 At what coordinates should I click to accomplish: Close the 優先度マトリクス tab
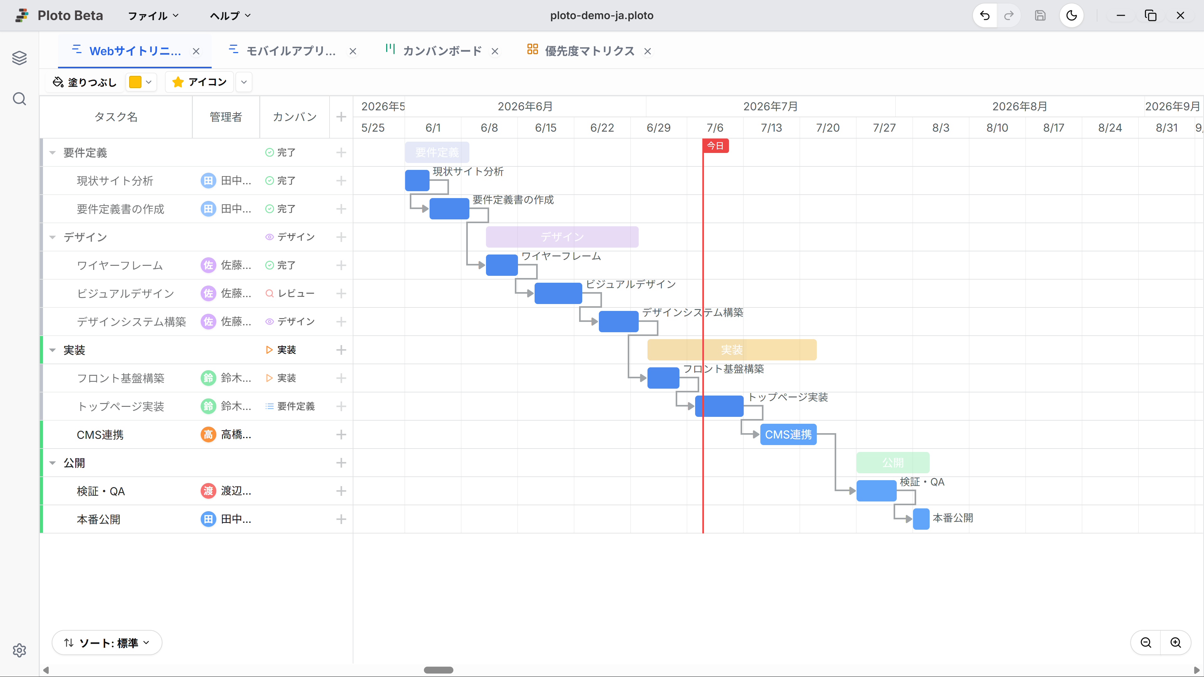click(x=647, y=51)
